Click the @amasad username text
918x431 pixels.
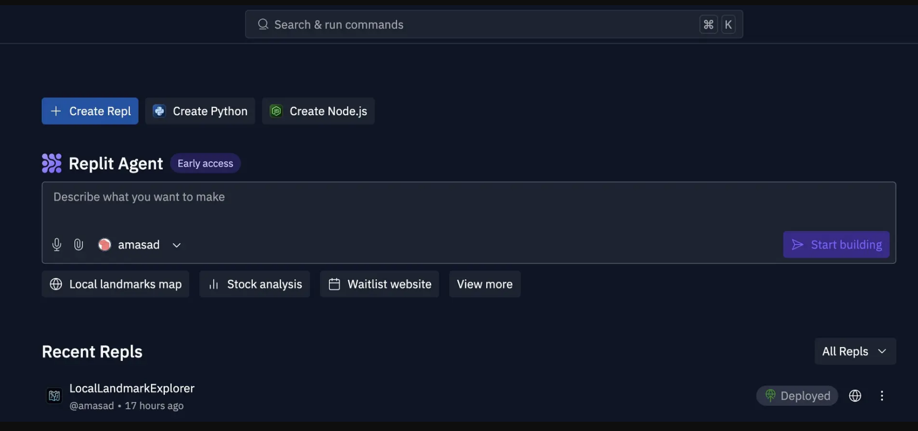(92, 406)
